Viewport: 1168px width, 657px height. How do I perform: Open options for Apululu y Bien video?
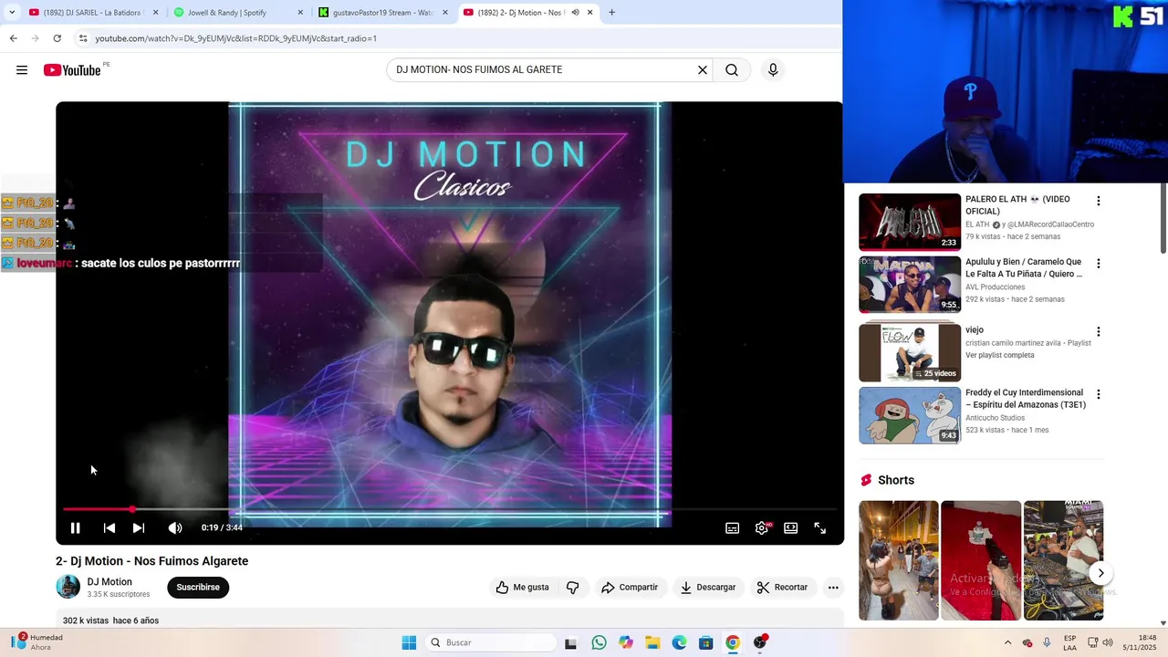(x=1098, y=264)
